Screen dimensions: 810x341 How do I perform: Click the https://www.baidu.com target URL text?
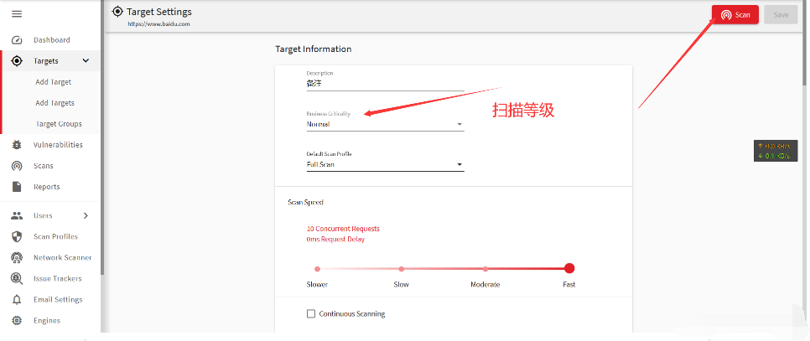tap(159, 23)
